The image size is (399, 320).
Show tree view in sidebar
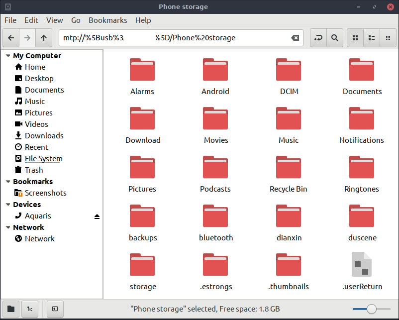pos(30,309)
